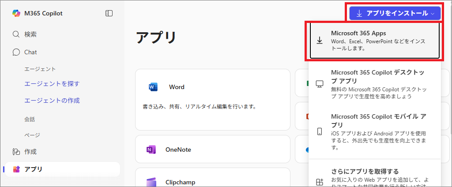The height and width of the screenshot is (187, 452).
Task: Open エージェントを探す link
Action: pos(52,84)
